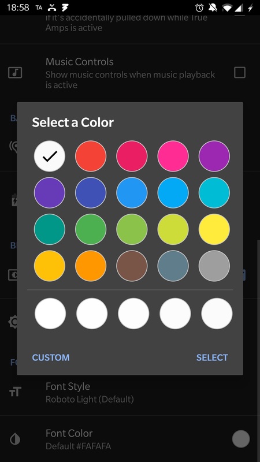Tap the Wi-Fi signal status icon
The image size is (260, 462).
(227, 8)
